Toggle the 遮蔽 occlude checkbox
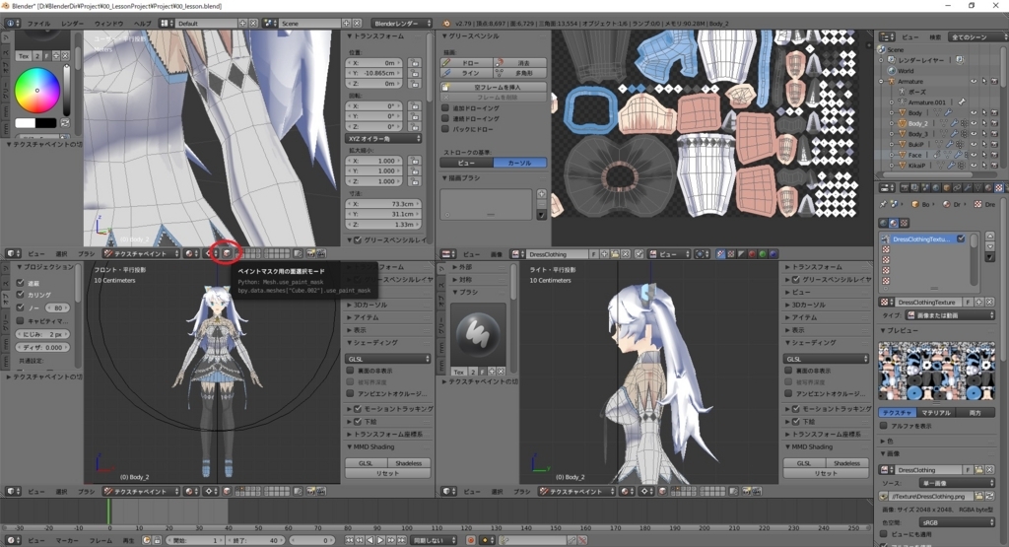The width and height of the screenshot is (1009, 547). pyautogui.click(x=21, y=283)
